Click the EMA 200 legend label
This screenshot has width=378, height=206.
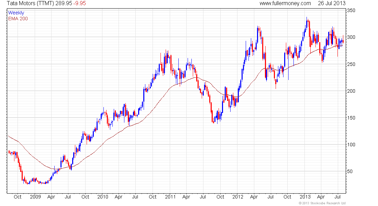pyautogui.click(x=18, y=19)
